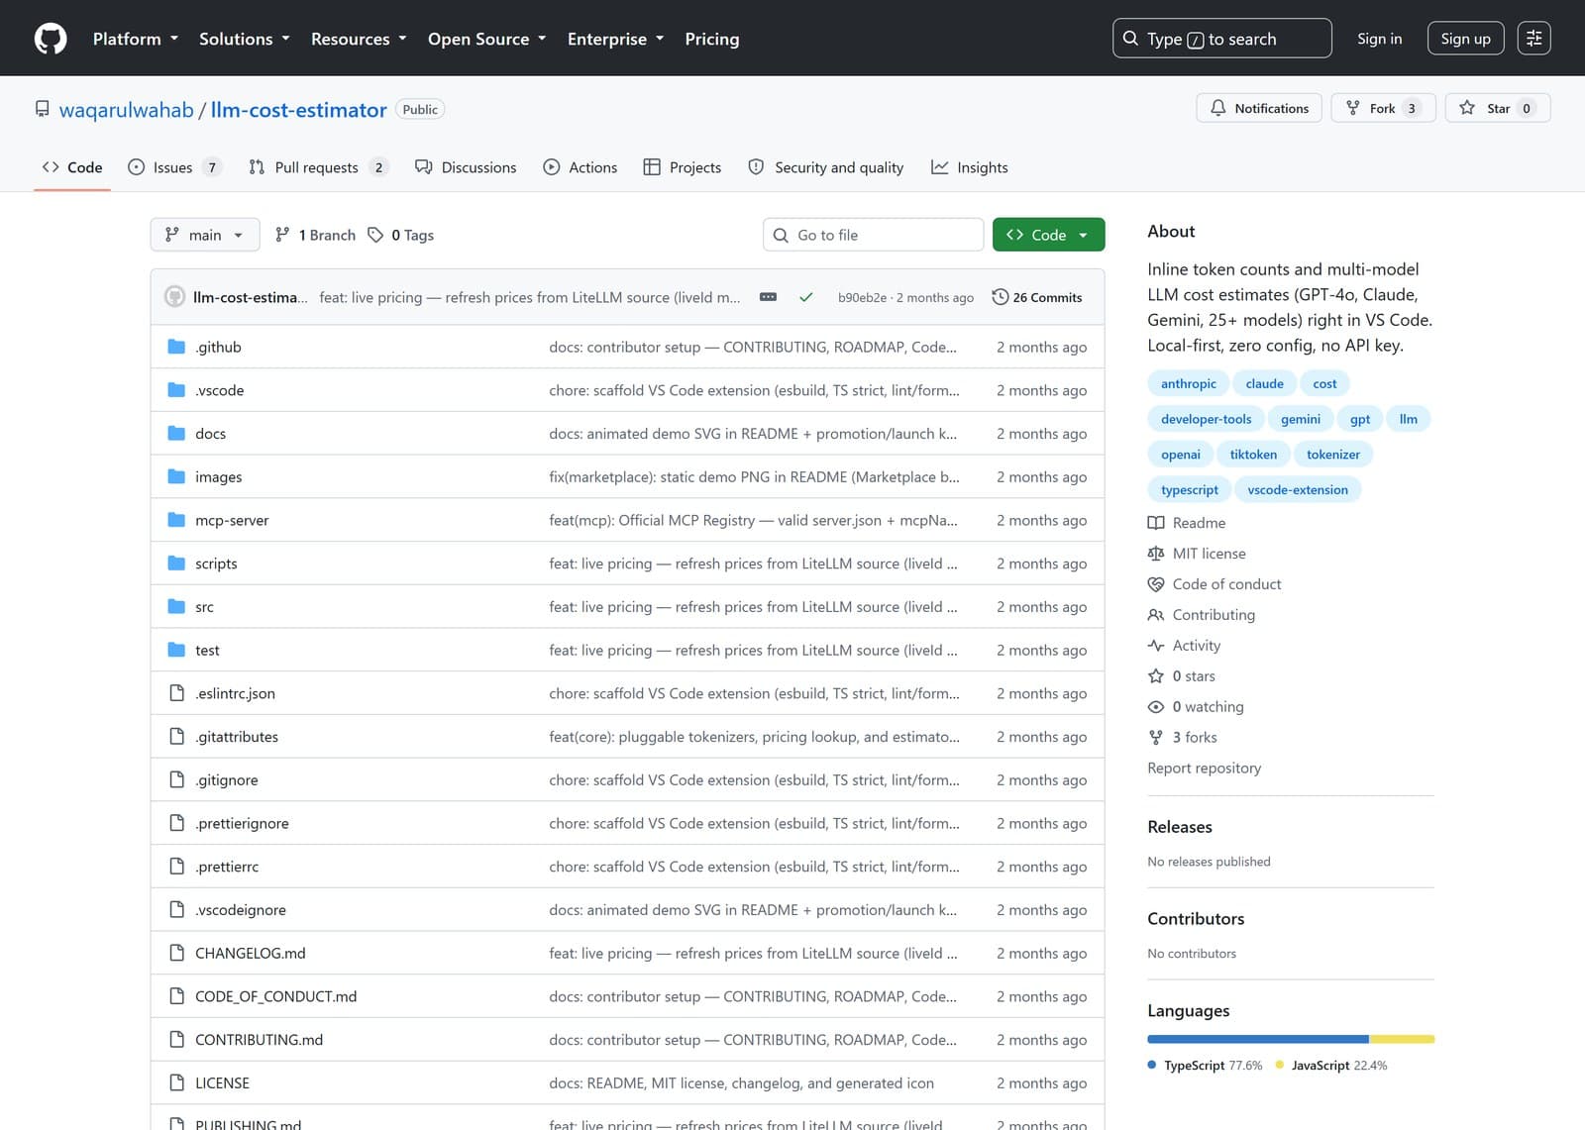Screen dimensions: 1585x1130
Task: Click the green check status icon
Action: point(806,297)
